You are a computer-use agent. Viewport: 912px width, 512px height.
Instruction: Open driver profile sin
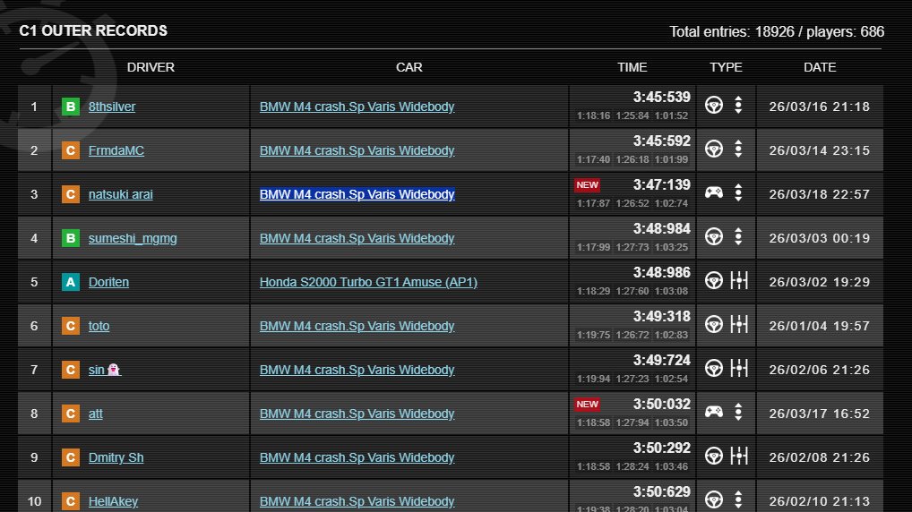click(x=104, y=370)
